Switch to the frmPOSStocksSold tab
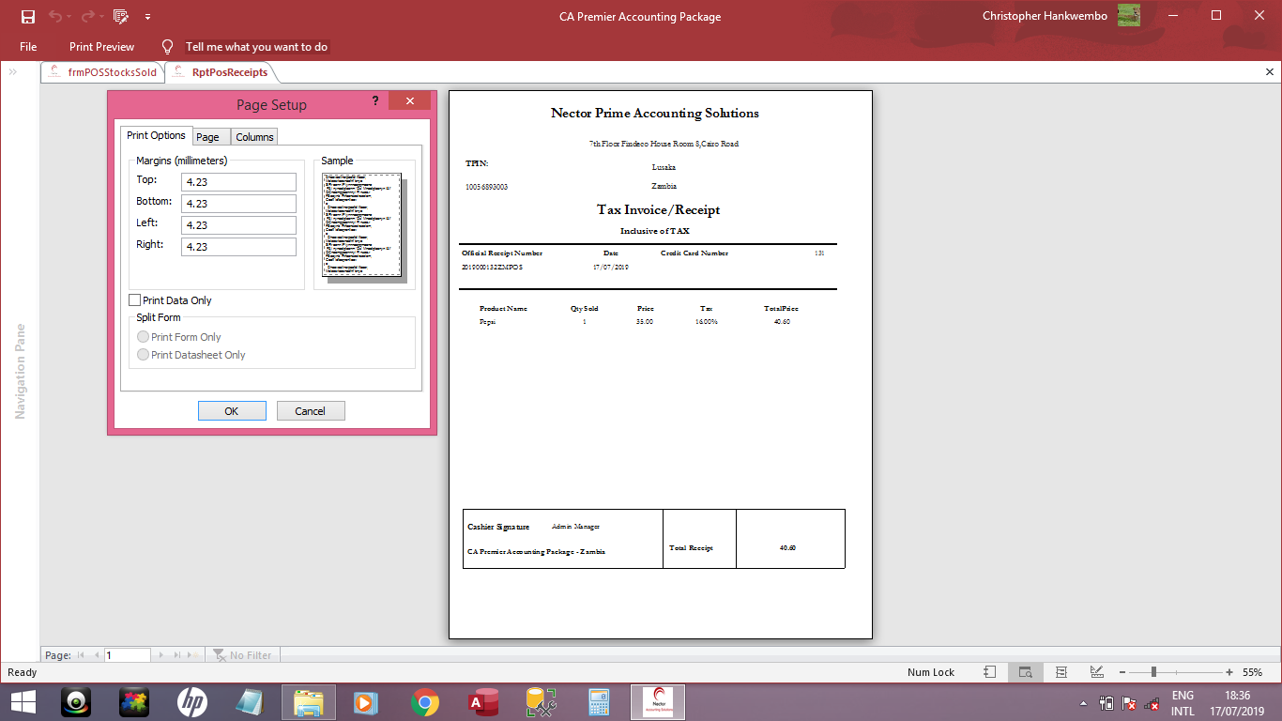Image resolution: width=1282 pixels, height=721 pixels. 103,72
